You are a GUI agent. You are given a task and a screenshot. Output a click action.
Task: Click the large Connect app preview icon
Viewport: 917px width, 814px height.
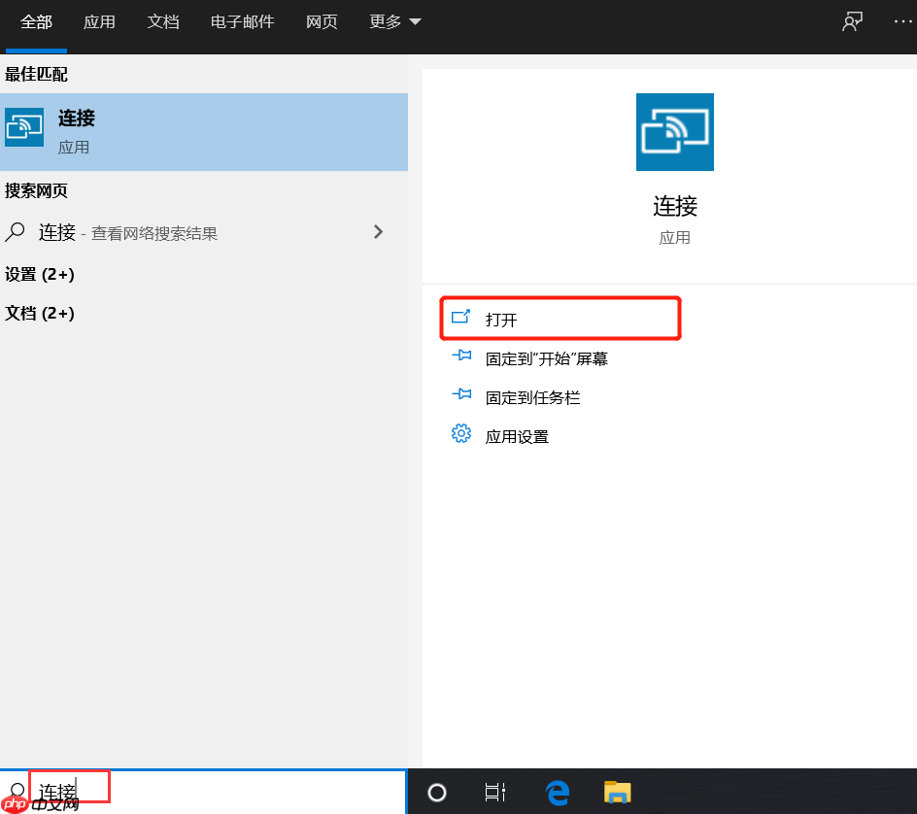click(x=674, y=131)
